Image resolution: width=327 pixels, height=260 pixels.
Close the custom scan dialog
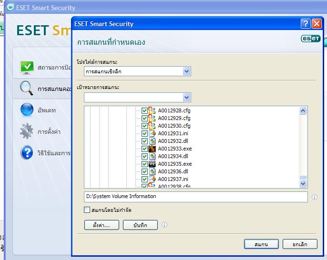pyautogui.click(x=317, y=24)
